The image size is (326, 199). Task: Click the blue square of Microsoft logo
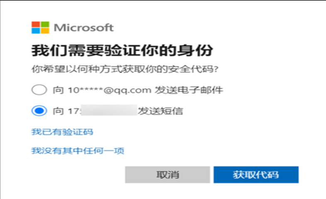pos(36,31)
